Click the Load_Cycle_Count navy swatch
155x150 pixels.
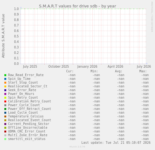click(5, 113)
